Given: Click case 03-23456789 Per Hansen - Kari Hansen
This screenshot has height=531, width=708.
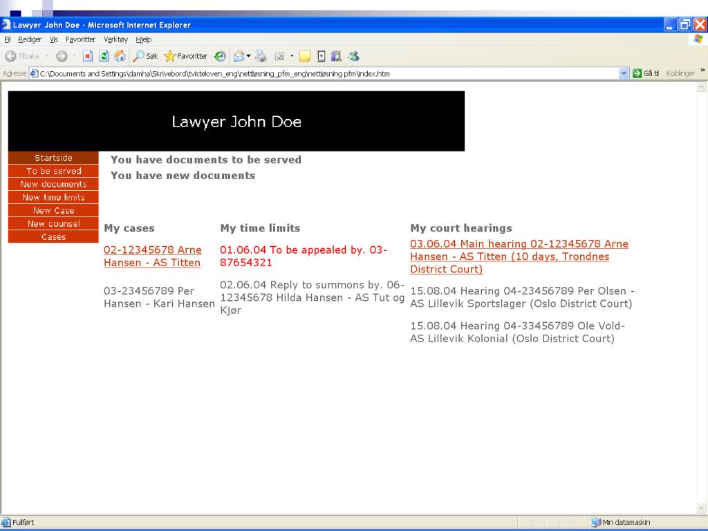Looking at the screenshot, I should 159,297.
